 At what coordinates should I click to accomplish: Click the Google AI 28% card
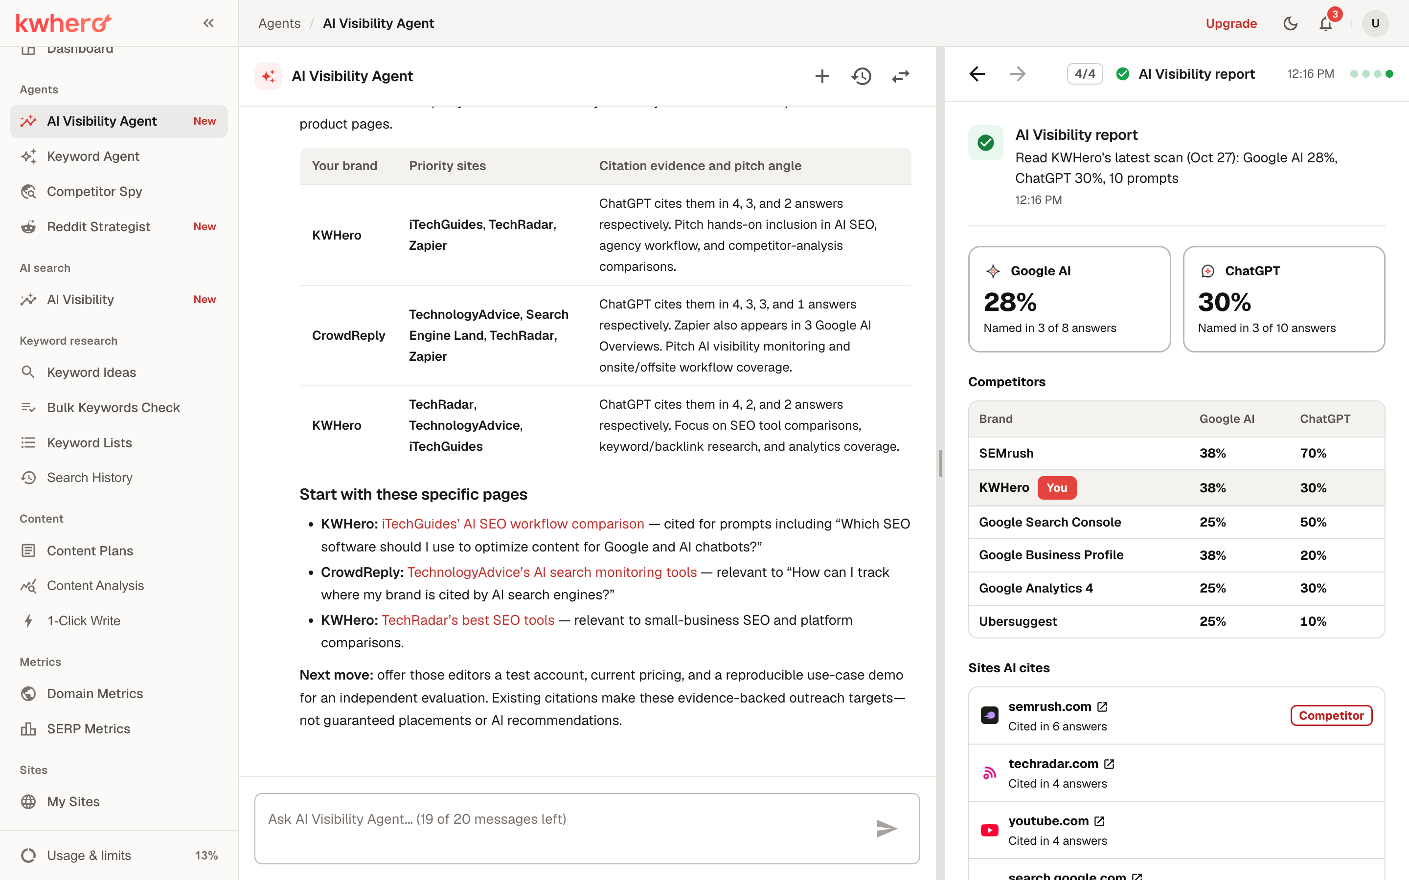[1069, 299]
